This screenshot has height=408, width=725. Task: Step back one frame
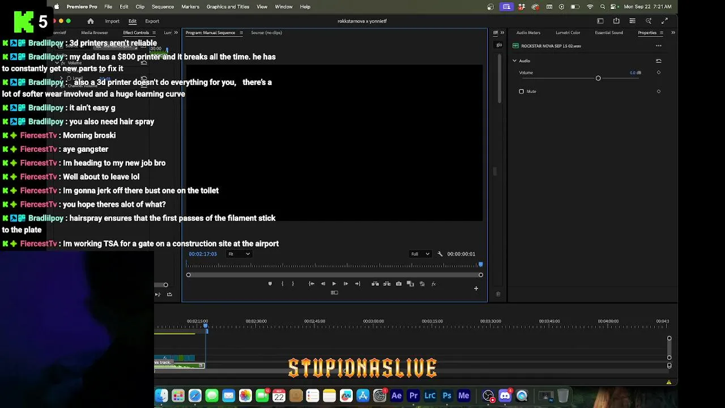(323, 284)
